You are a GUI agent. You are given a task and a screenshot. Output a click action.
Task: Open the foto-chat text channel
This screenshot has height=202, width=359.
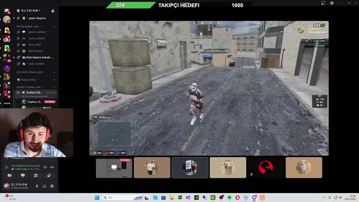pos(36,45)
